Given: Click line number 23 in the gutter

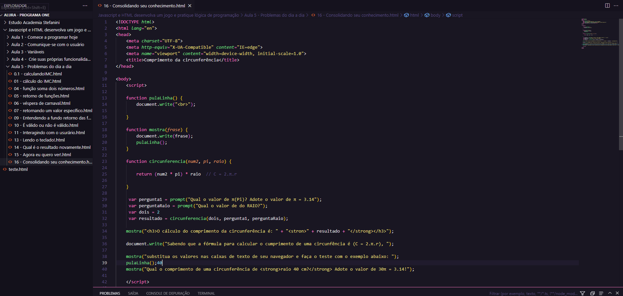Looking at the screenshot, I should [104, 161].
